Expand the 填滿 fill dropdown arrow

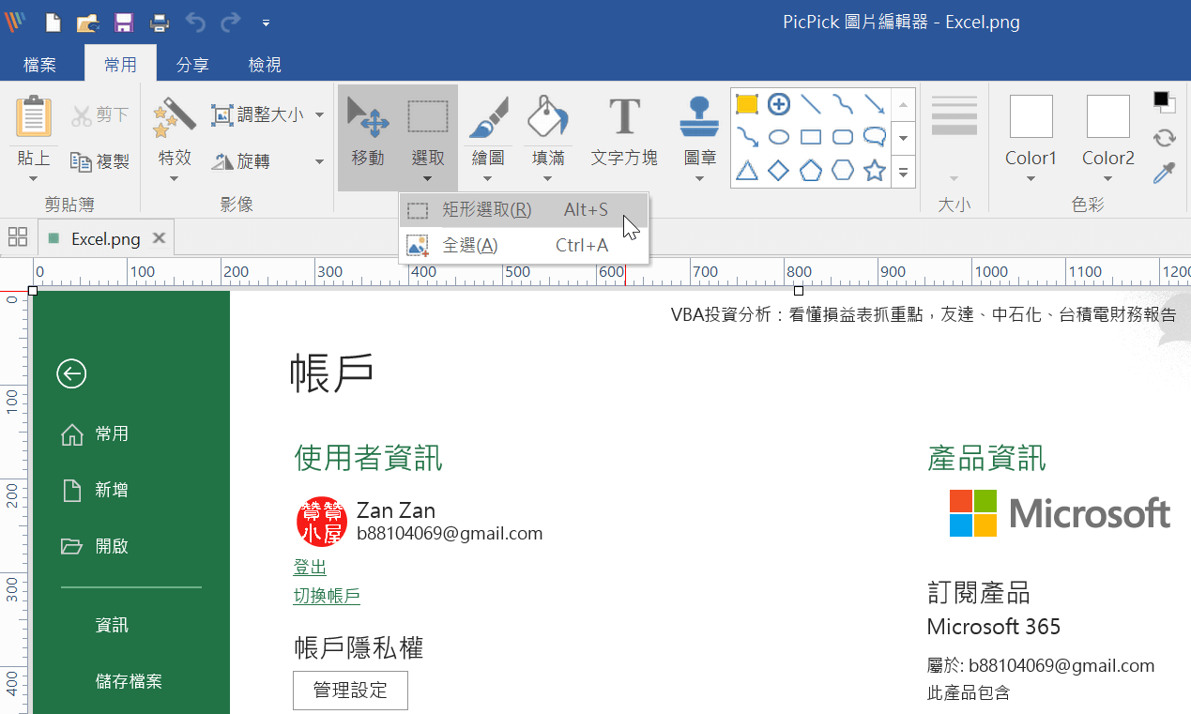click(x=548, y=178)
